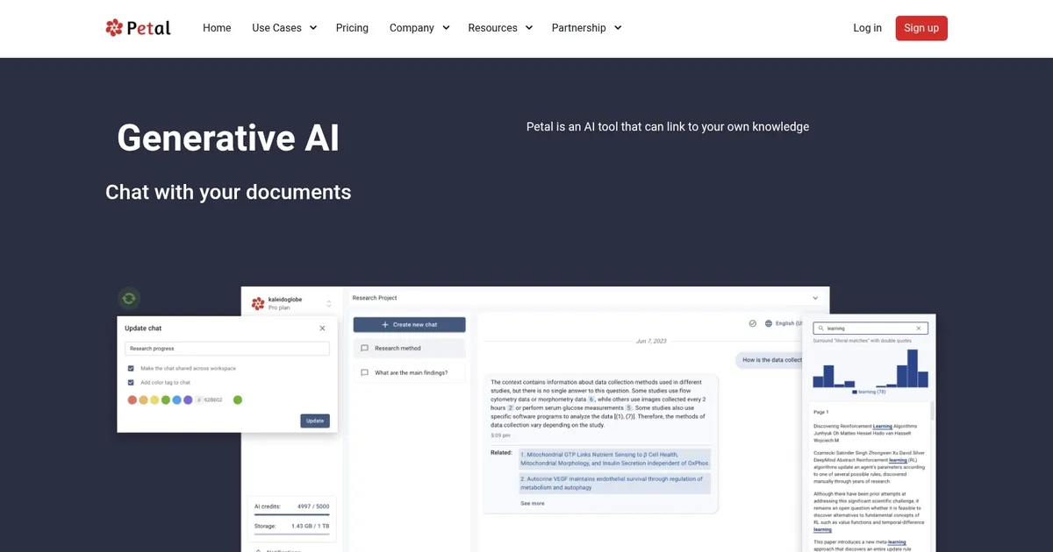Click the circled checkmark icon in chat header
Screen dimensions: 1053x552
click(753, 323)
